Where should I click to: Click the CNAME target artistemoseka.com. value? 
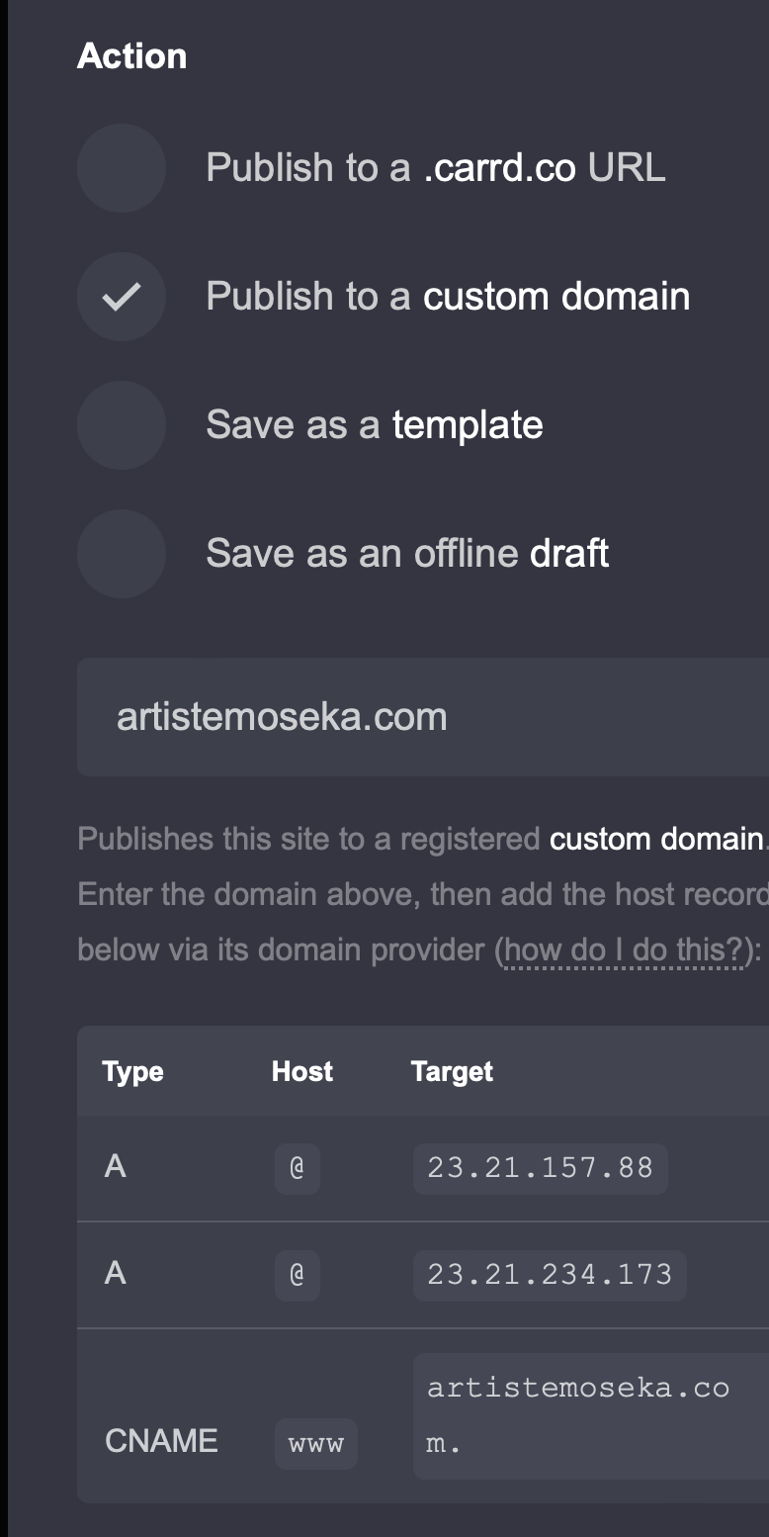pos(578,1414)
